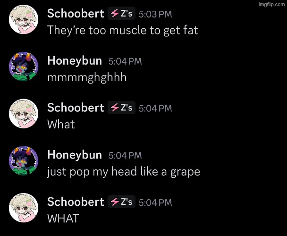Viewport: 287px width, 236px height.
Task: Click the Honeybun username above 'just pop my head'
Action: coord(75,155)
